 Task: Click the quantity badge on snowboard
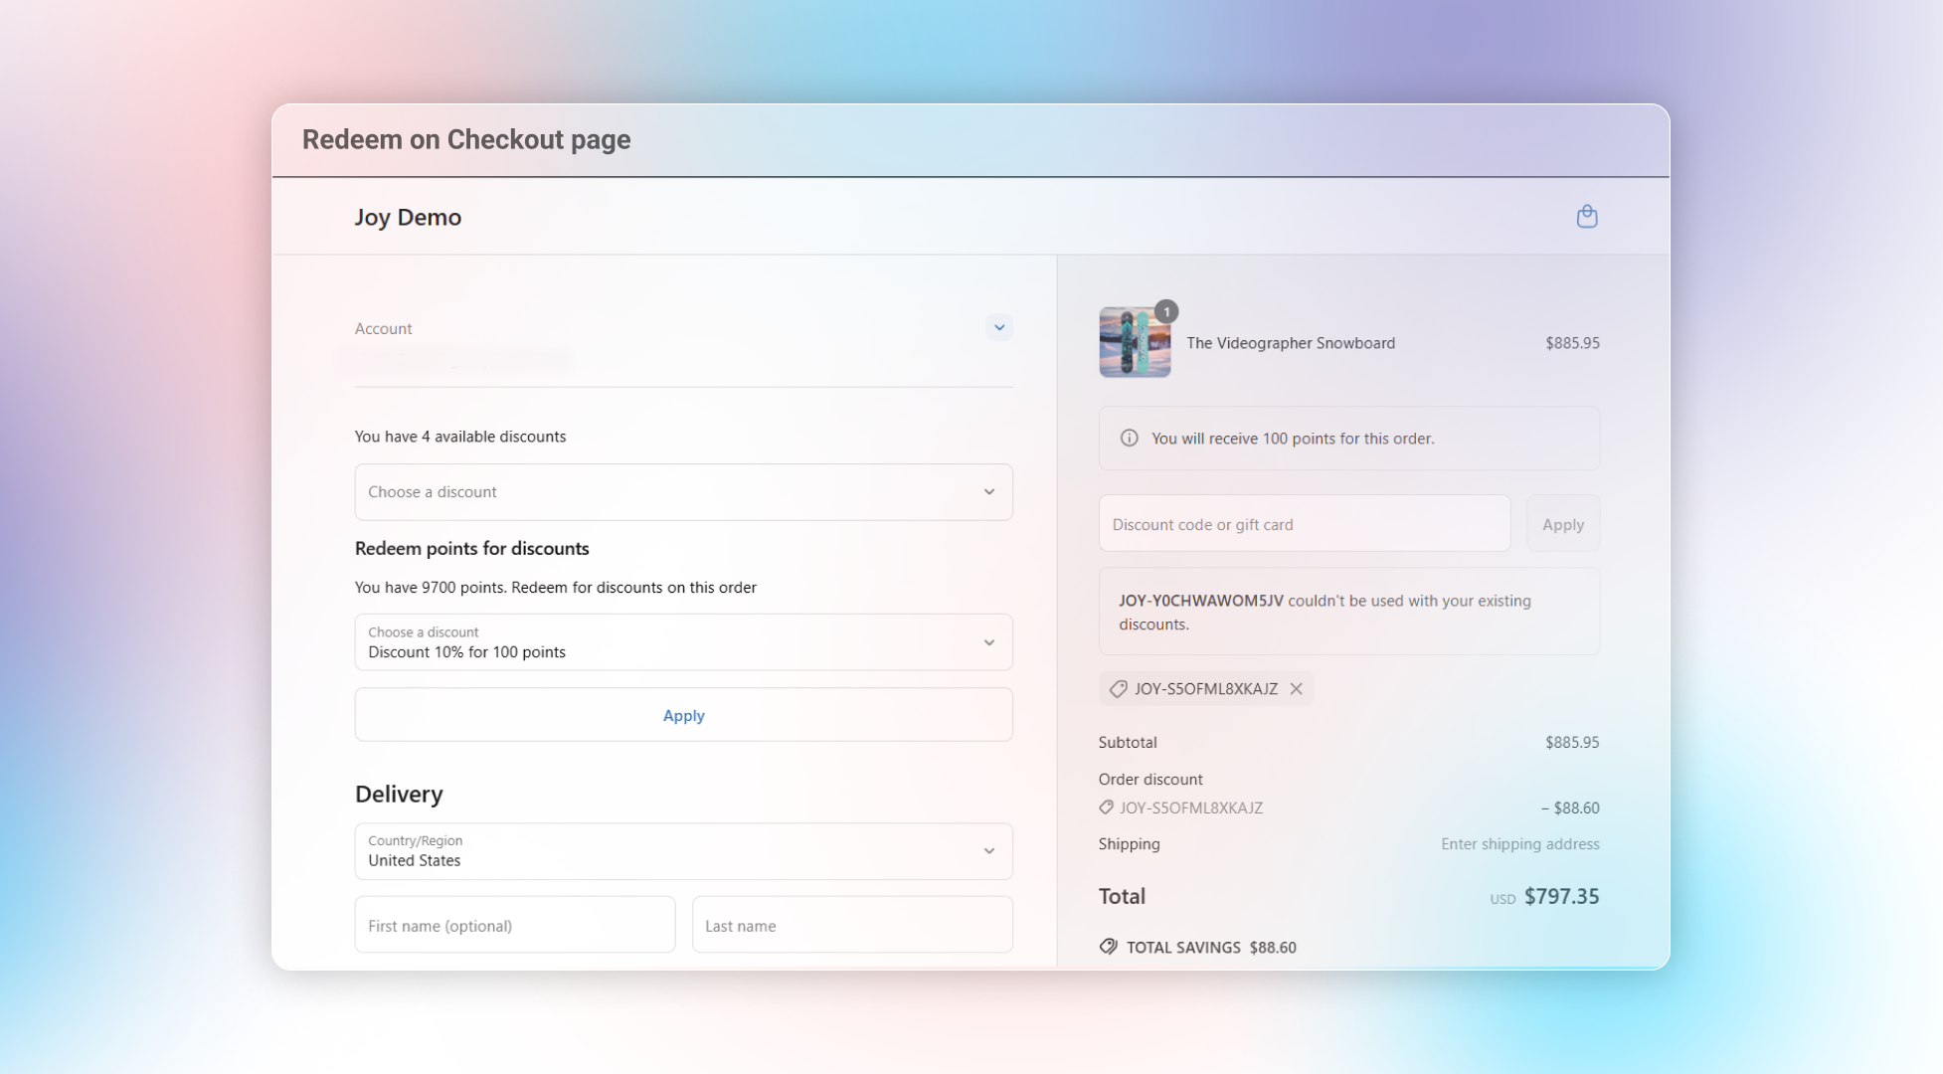1165,312
